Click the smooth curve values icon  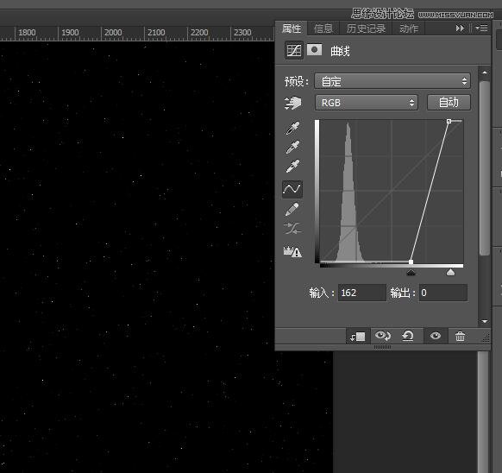tap(292, 228)
